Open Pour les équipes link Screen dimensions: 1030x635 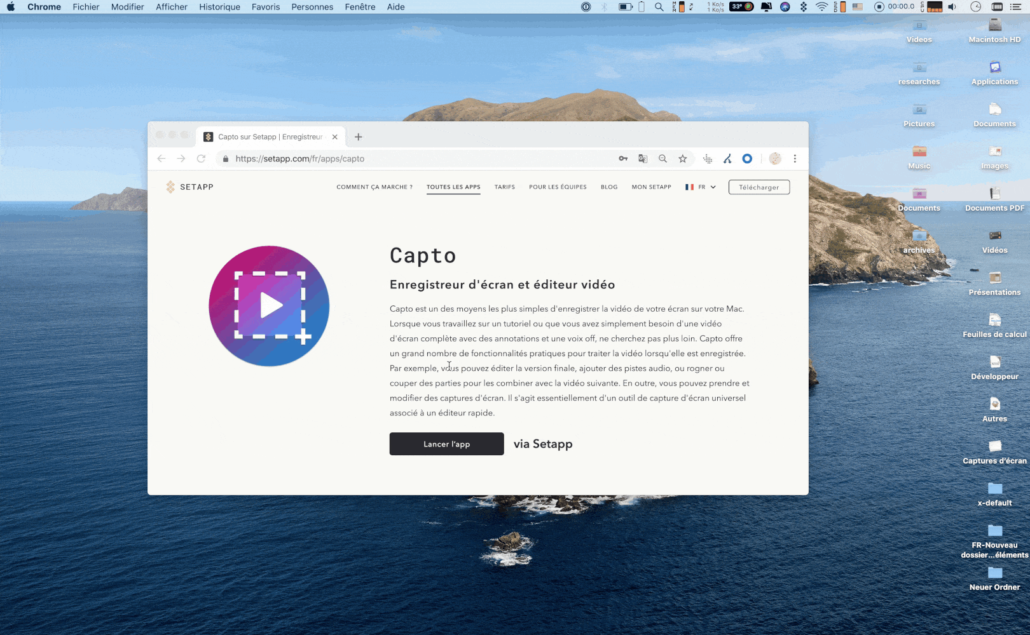point(558,187)
